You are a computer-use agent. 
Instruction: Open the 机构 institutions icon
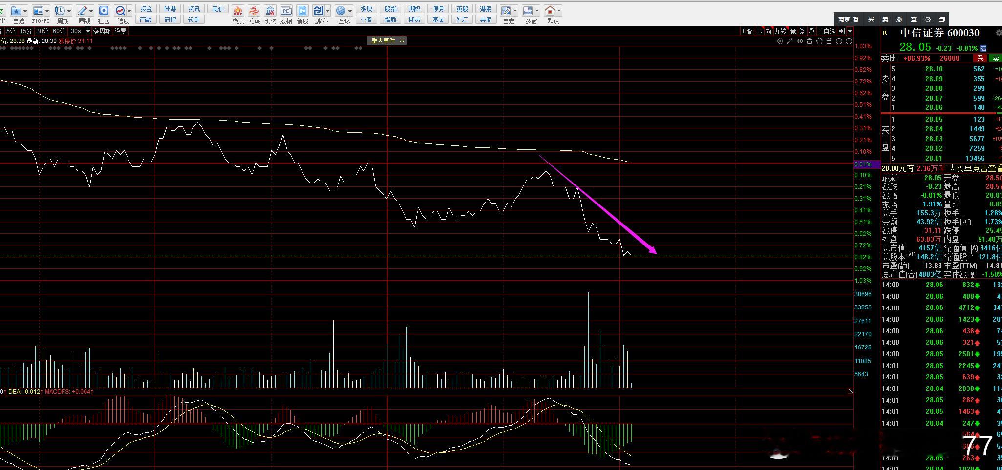(x=270, y=11)
